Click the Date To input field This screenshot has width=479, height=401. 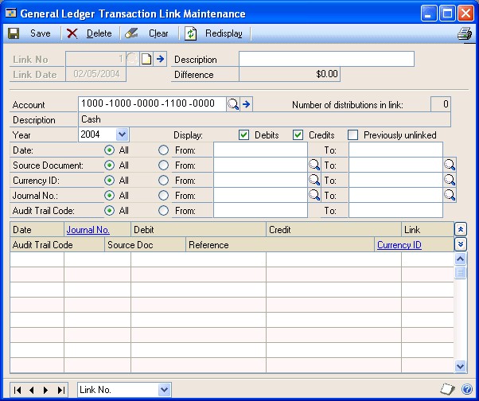395,150
